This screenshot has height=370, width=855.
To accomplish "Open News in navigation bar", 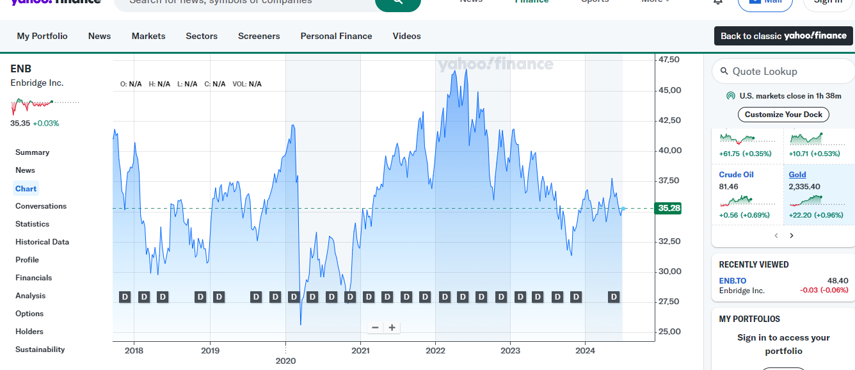I will point(99,36).
